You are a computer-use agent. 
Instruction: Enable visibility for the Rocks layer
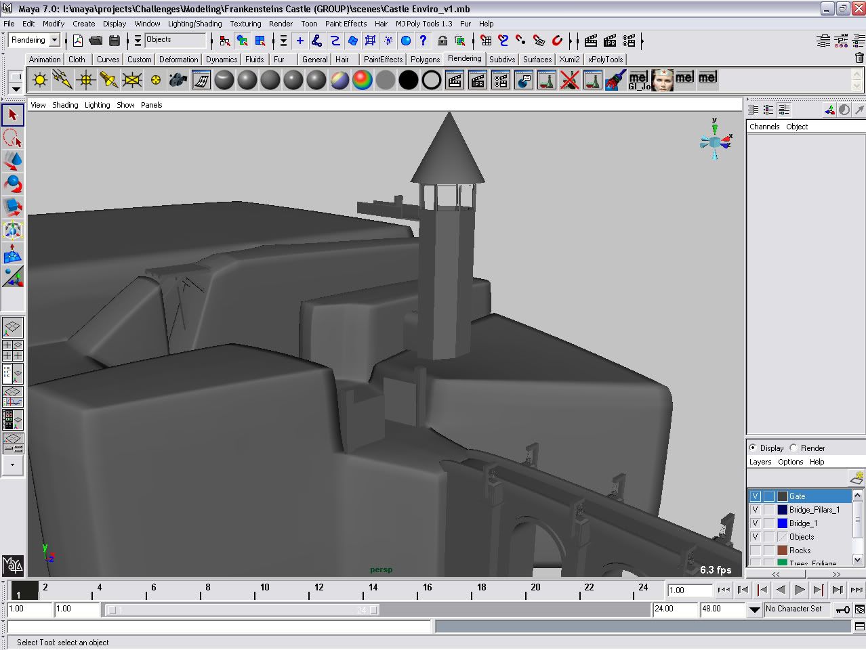[755, 550]
